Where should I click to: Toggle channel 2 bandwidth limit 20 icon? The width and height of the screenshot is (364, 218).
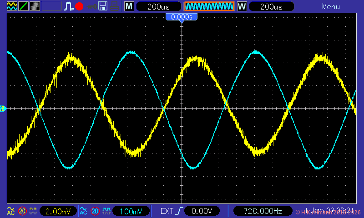pos(95,211)
